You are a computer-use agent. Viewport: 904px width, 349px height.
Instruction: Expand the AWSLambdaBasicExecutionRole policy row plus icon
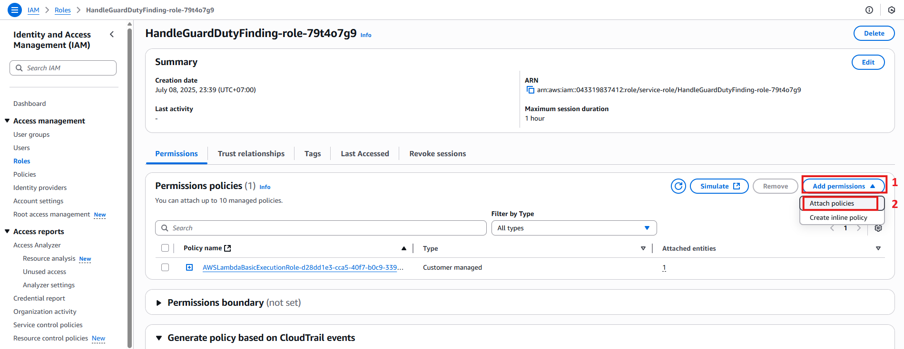click(189, 267)
